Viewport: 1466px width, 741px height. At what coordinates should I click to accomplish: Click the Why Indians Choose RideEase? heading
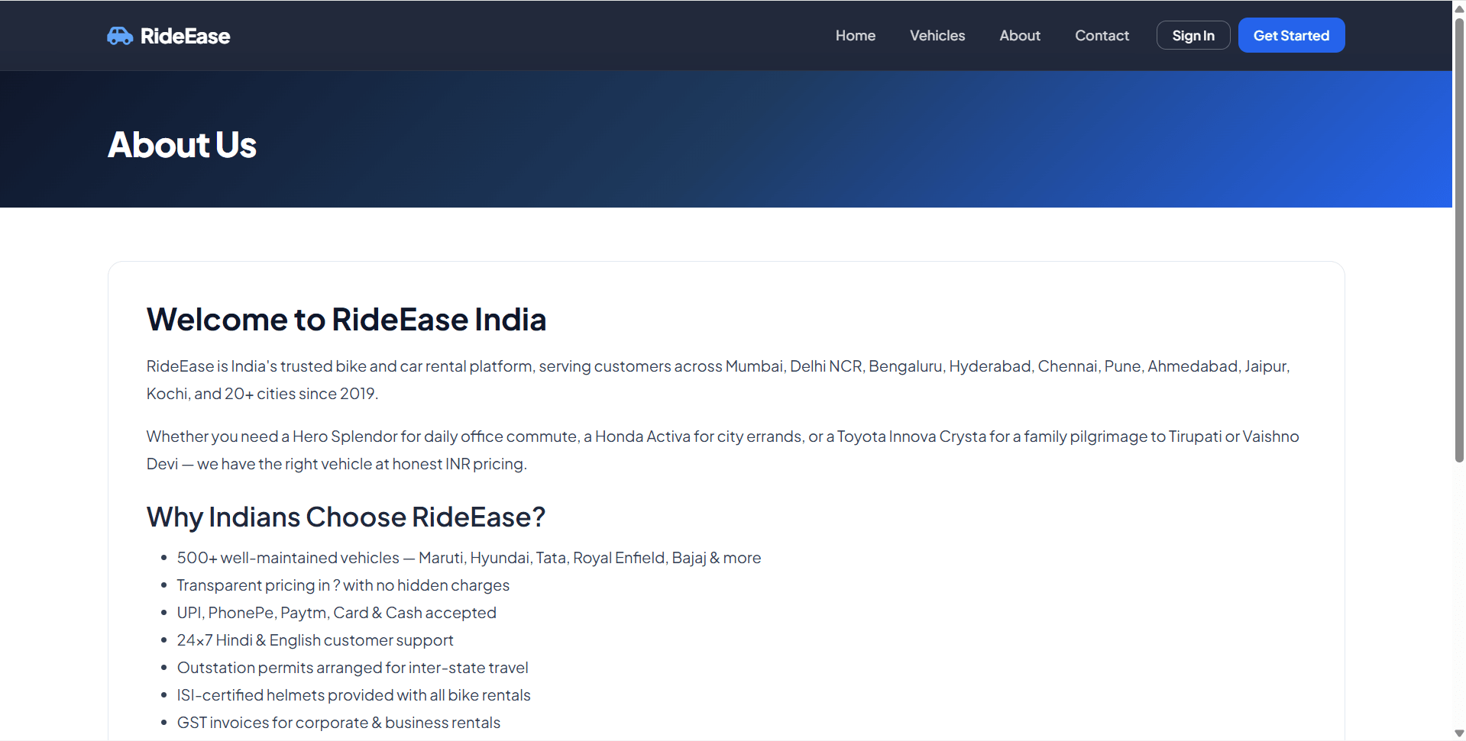click(345, 517)
